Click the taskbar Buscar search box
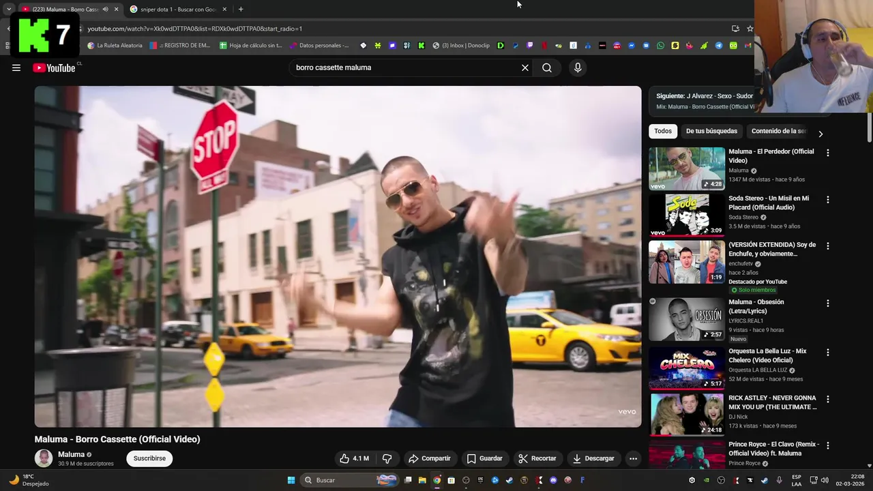 [x=350, y=480]
